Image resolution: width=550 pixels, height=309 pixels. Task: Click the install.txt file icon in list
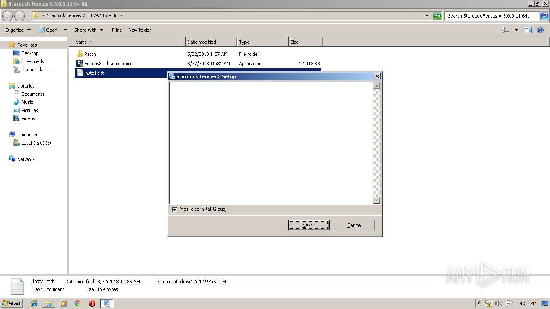tap(79, 73)
